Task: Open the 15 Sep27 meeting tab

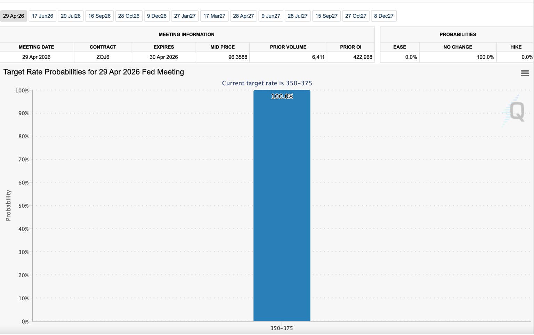Action: 326,16
